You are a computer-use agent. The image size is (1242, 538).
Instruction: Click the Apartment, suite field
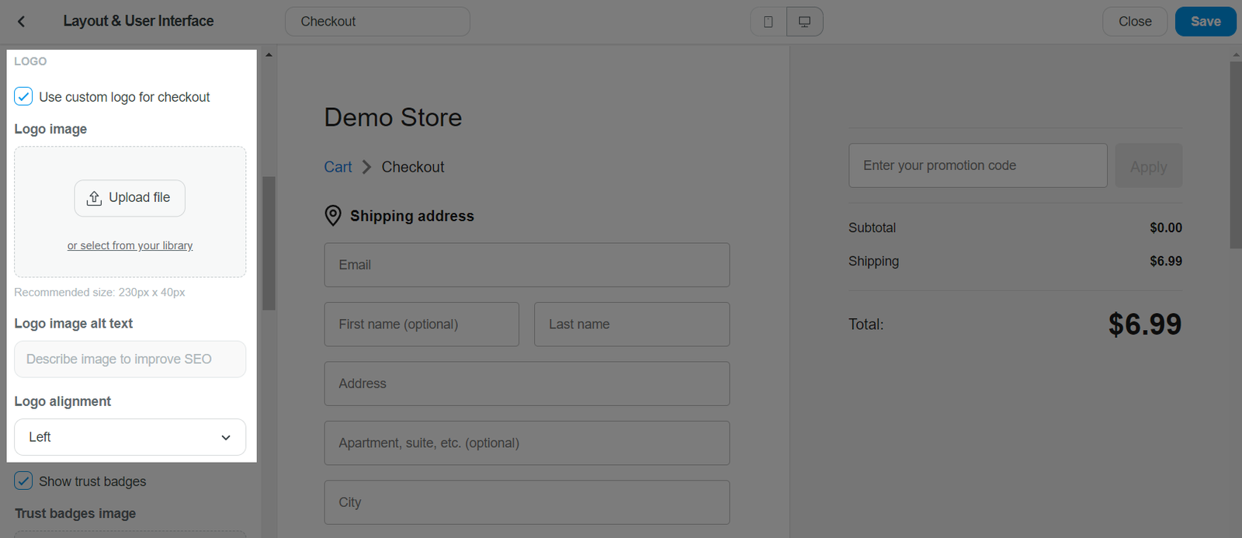click(x=527, y=443)
